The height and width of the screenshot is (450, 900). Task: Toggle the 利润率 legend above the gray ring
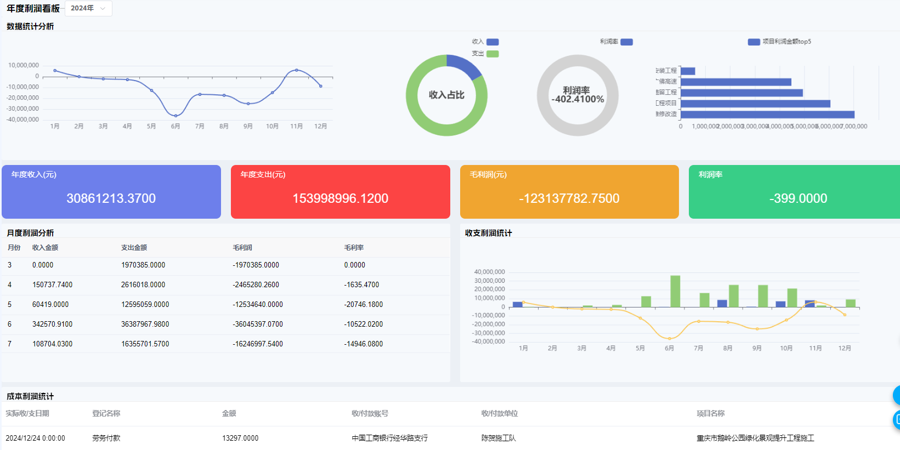pyautogui.click(x=626, y=42)
